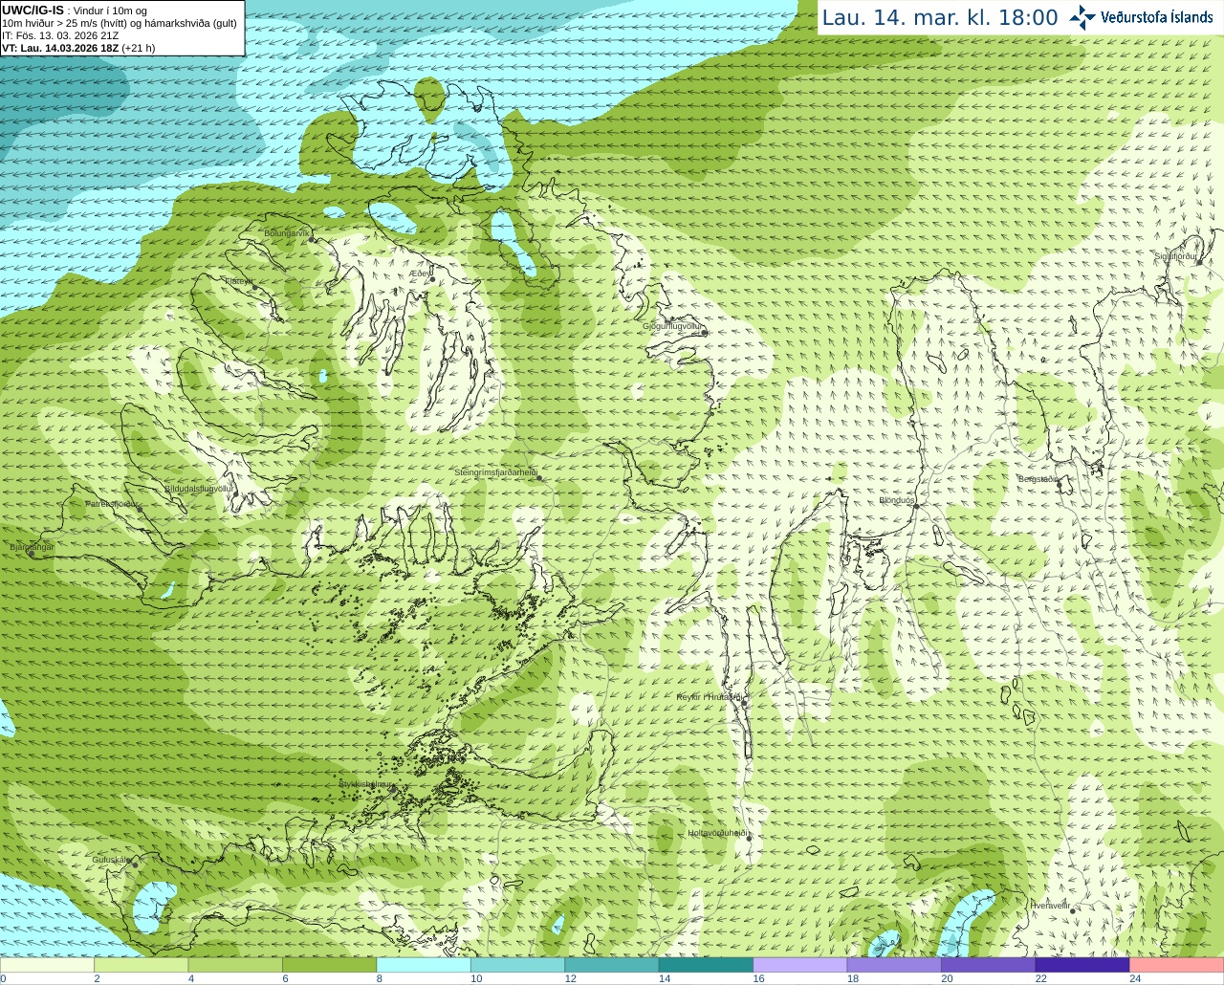Select the Bergstaðir station label

[x=1038, y=479]
